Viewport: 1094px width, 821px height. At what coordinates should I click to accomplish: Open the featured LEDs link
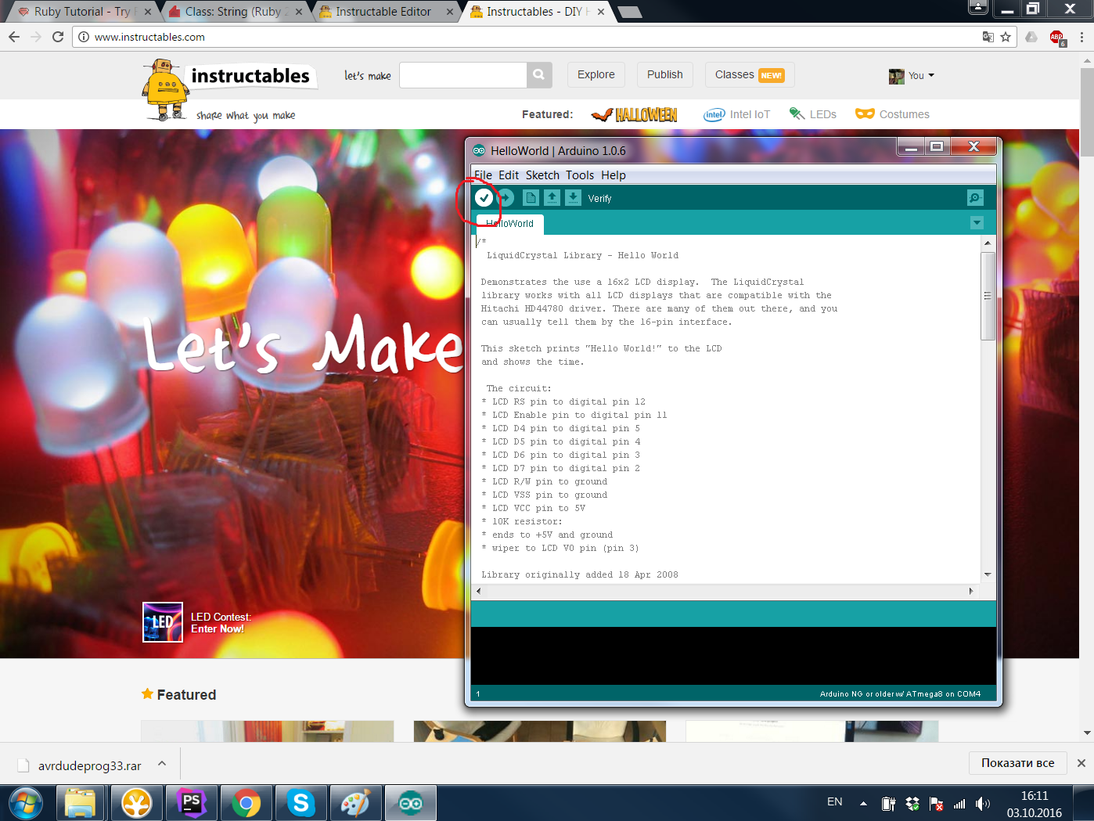(x=813, y=114)
